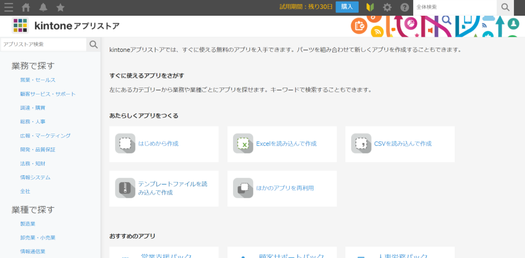Select 卸売業・小売業 industry category

[x=38, y=238]
